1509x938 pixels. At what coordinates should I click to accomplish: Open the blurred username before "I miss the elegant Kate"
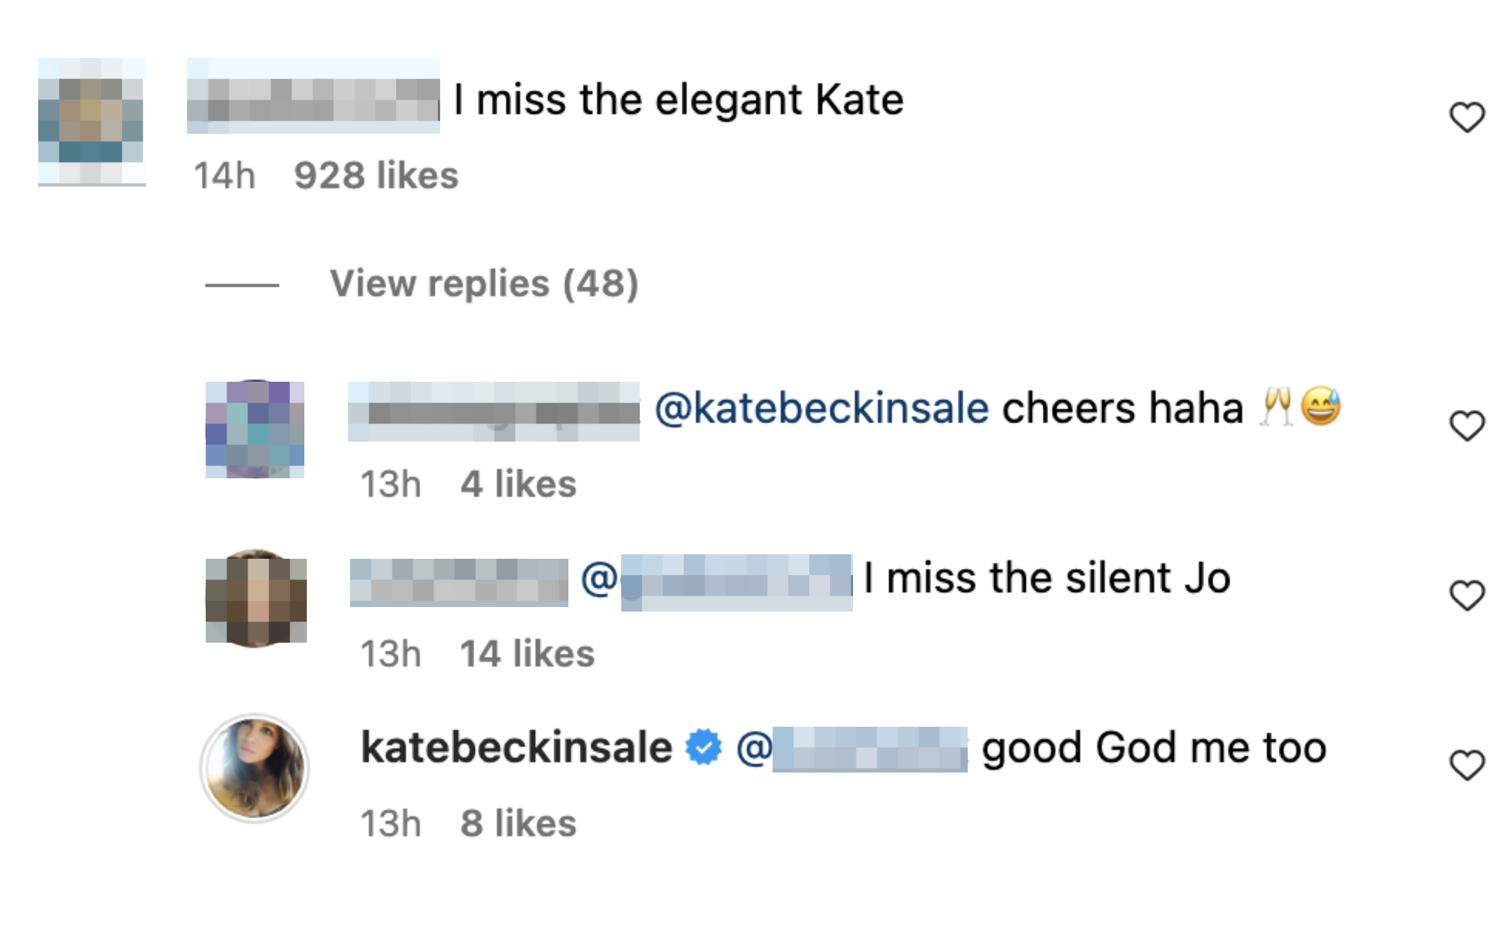[x=313, y=96]
